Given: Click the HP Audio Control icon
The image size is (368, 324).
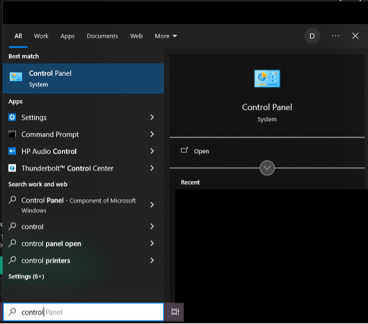Looking at the screenshot, I should (x=12, y=151).
